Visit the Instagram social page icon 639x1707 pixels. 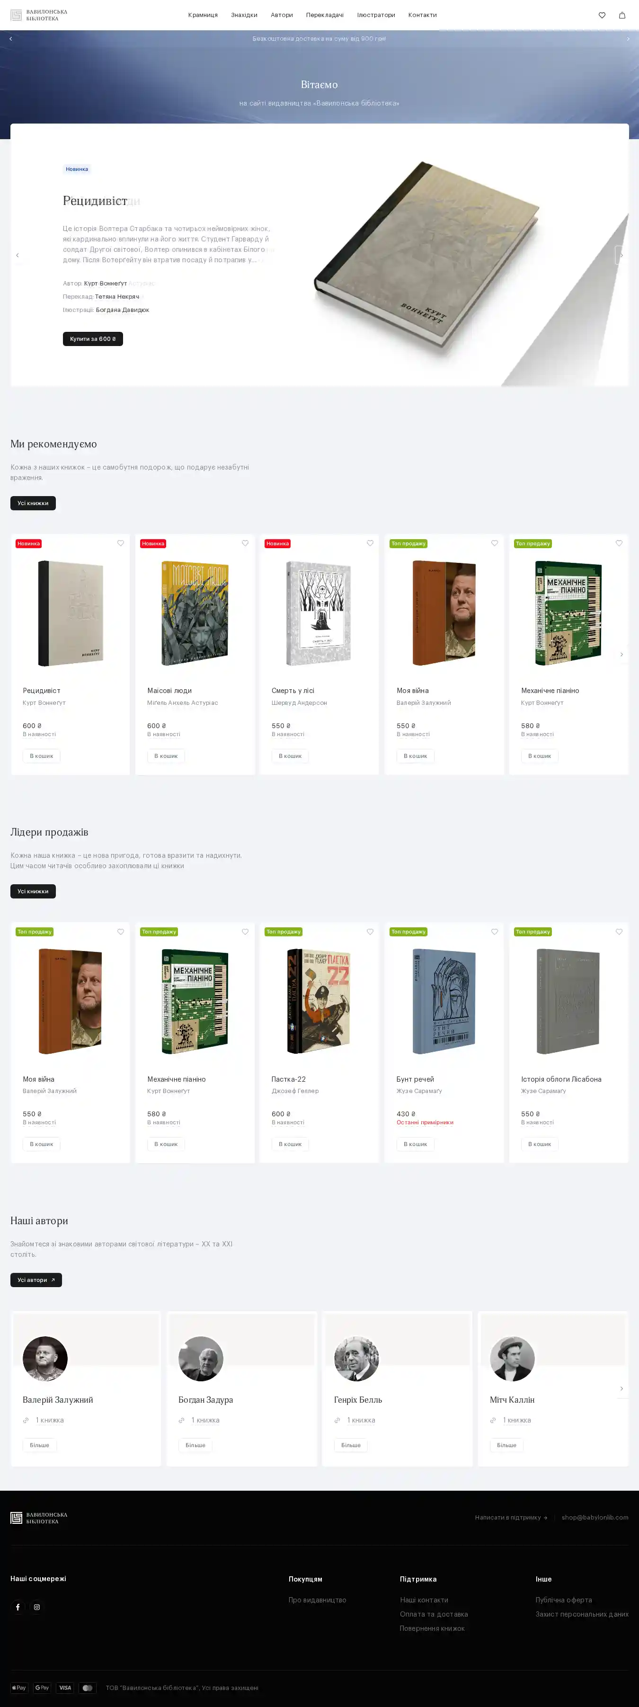pyautogui.click(x=37, y=1607)
